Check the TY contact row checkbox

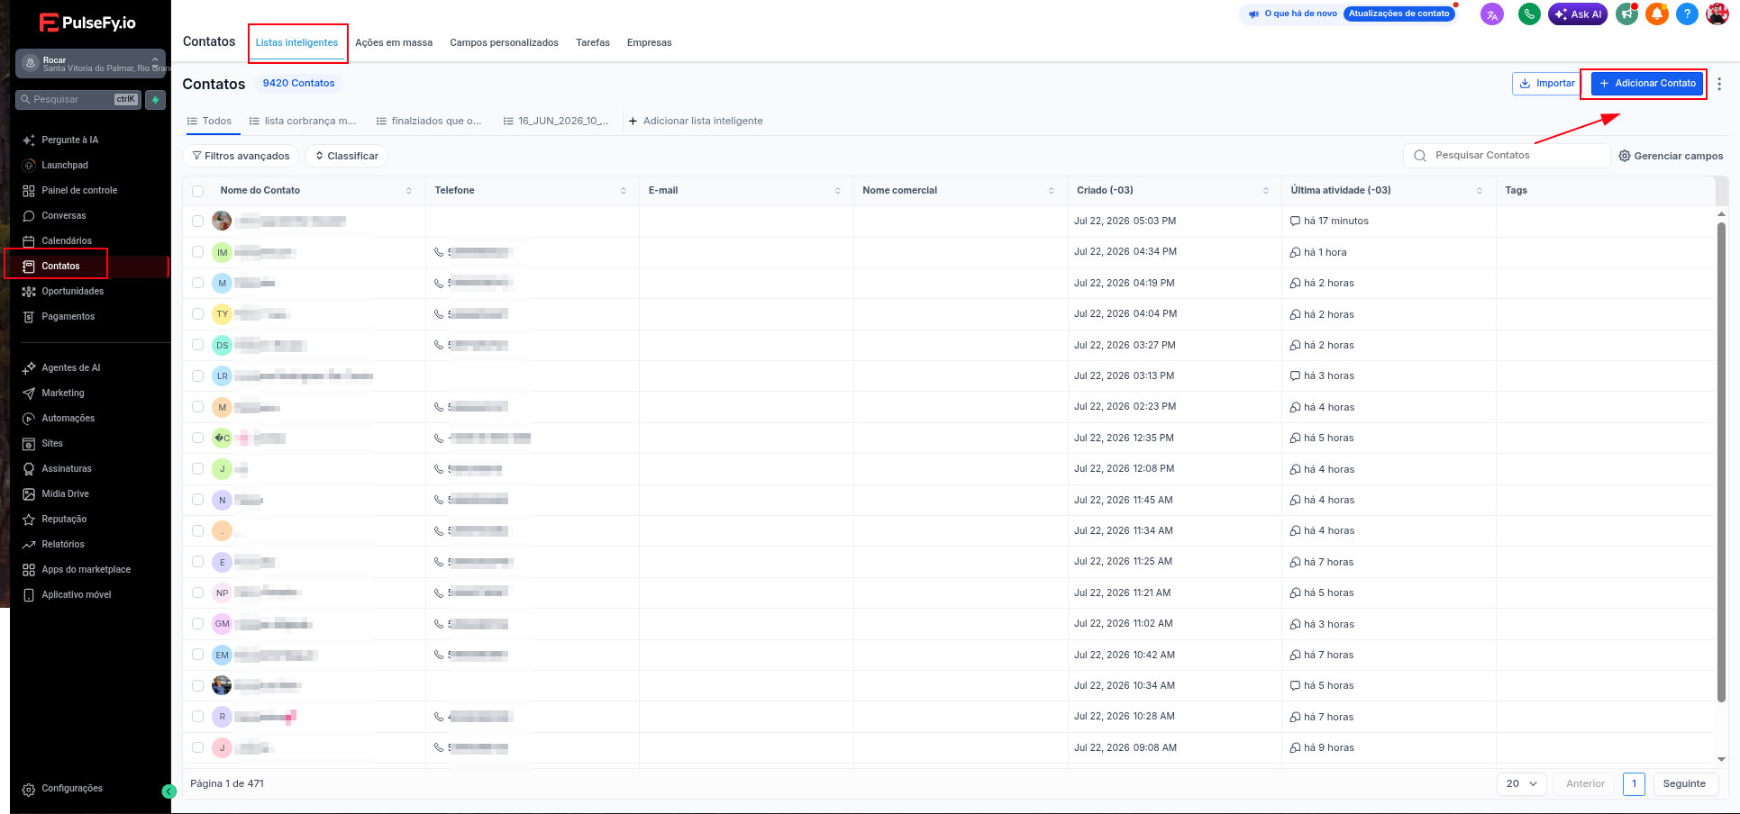tap(198, 313)
